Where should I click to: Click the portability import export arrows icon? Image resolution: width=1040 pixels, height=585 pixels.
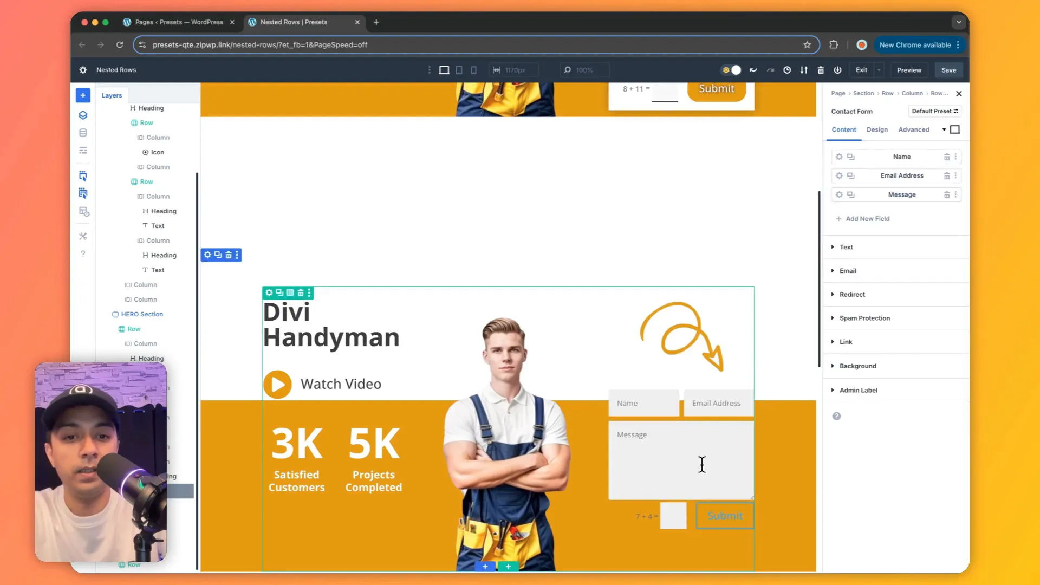pyautogui.click(x=804, y=70)
